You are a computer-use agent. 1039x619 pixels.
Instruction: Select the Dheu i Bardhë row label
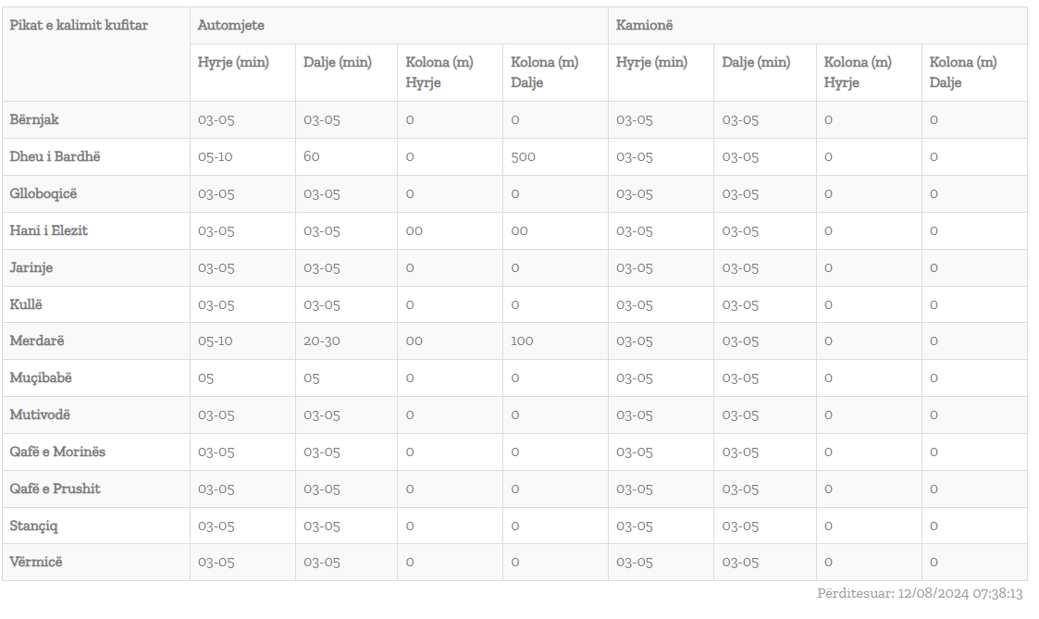point(55,156)
